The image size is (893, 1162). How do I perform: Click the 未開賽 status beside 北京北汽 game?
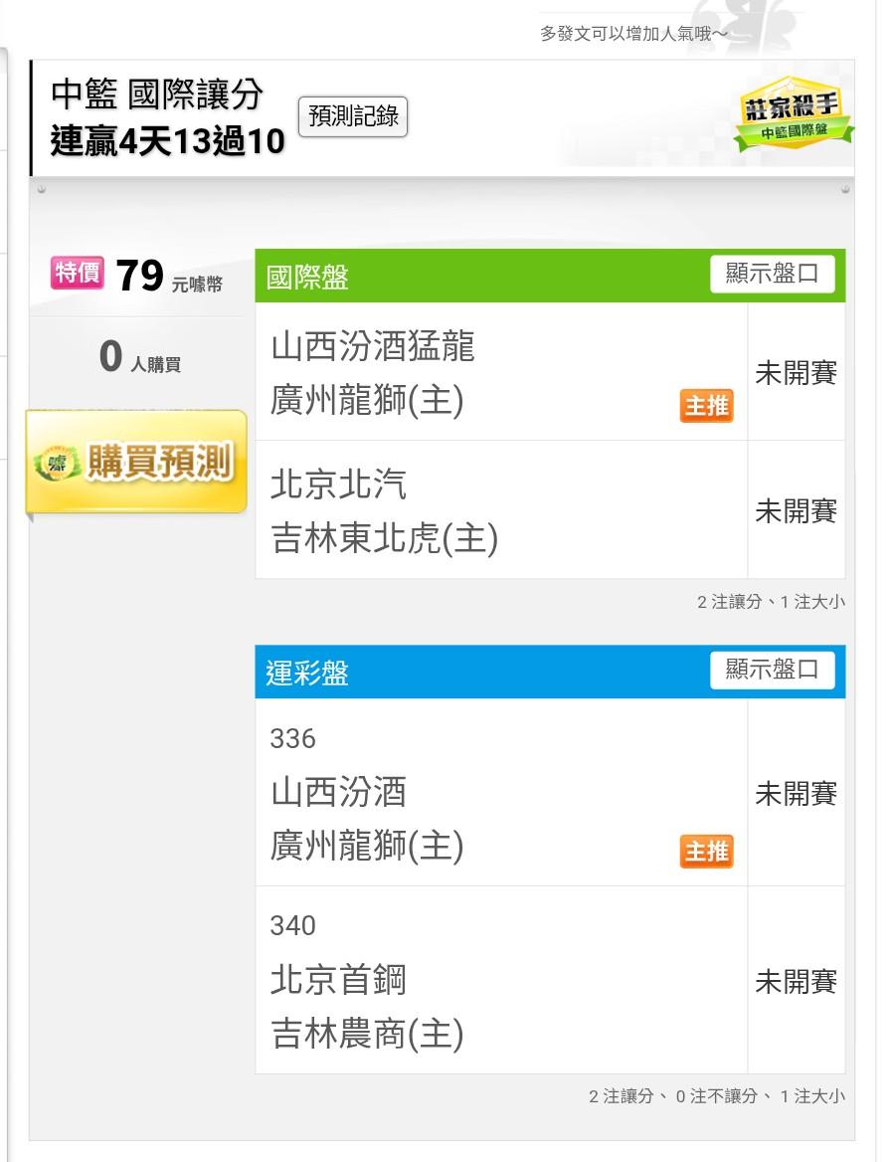796,511
